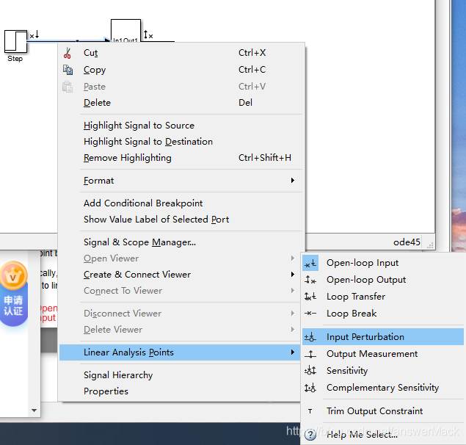Choose Signal Hierarchy
Viewport: 466px width, 445px height.
coord(180,375)
